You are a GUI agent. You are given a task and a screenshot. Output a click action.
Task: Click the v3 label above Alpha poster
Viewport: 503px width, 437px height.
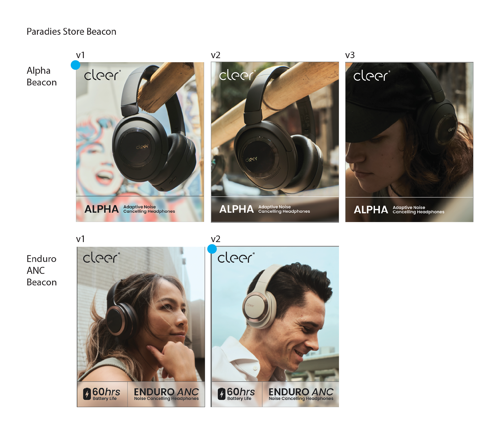click(x=350, y=55)
